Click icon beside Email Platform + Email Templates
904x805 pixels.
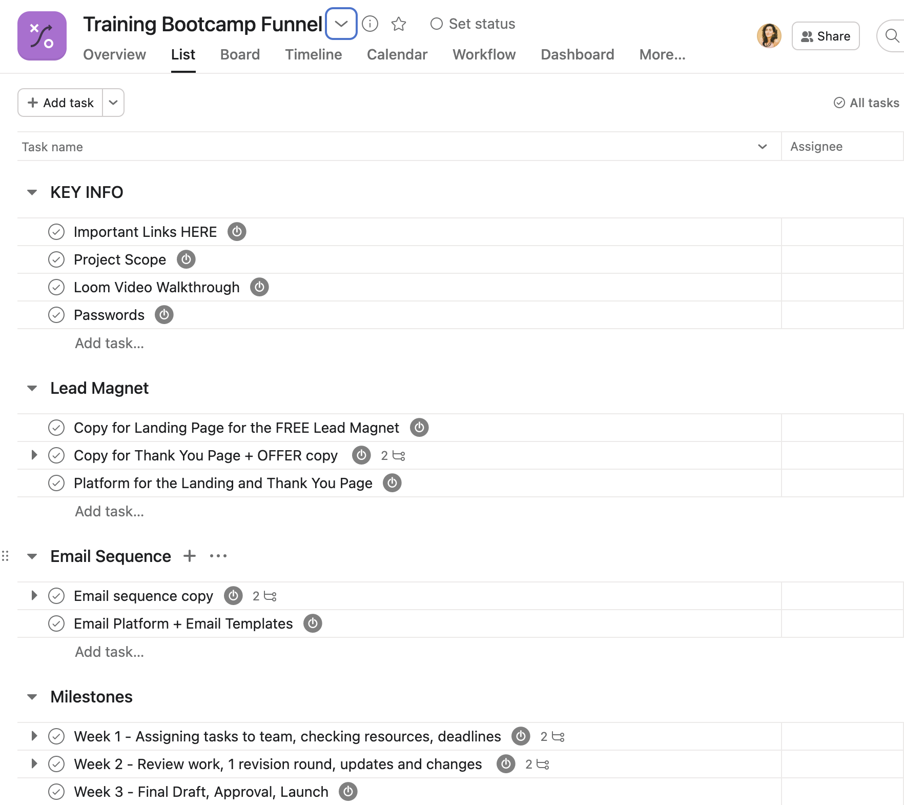pyautogui.click(x=313, y=623)
